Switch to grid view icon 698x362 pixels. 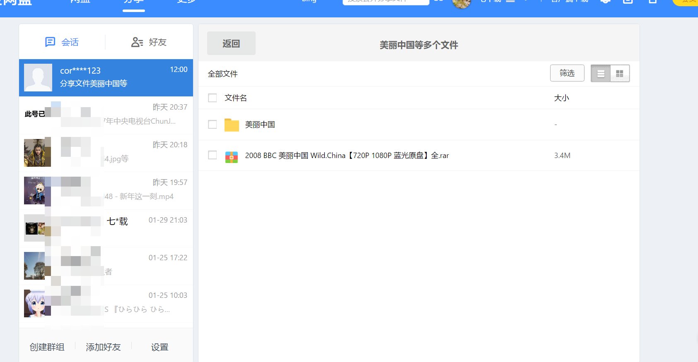point(620,74)
